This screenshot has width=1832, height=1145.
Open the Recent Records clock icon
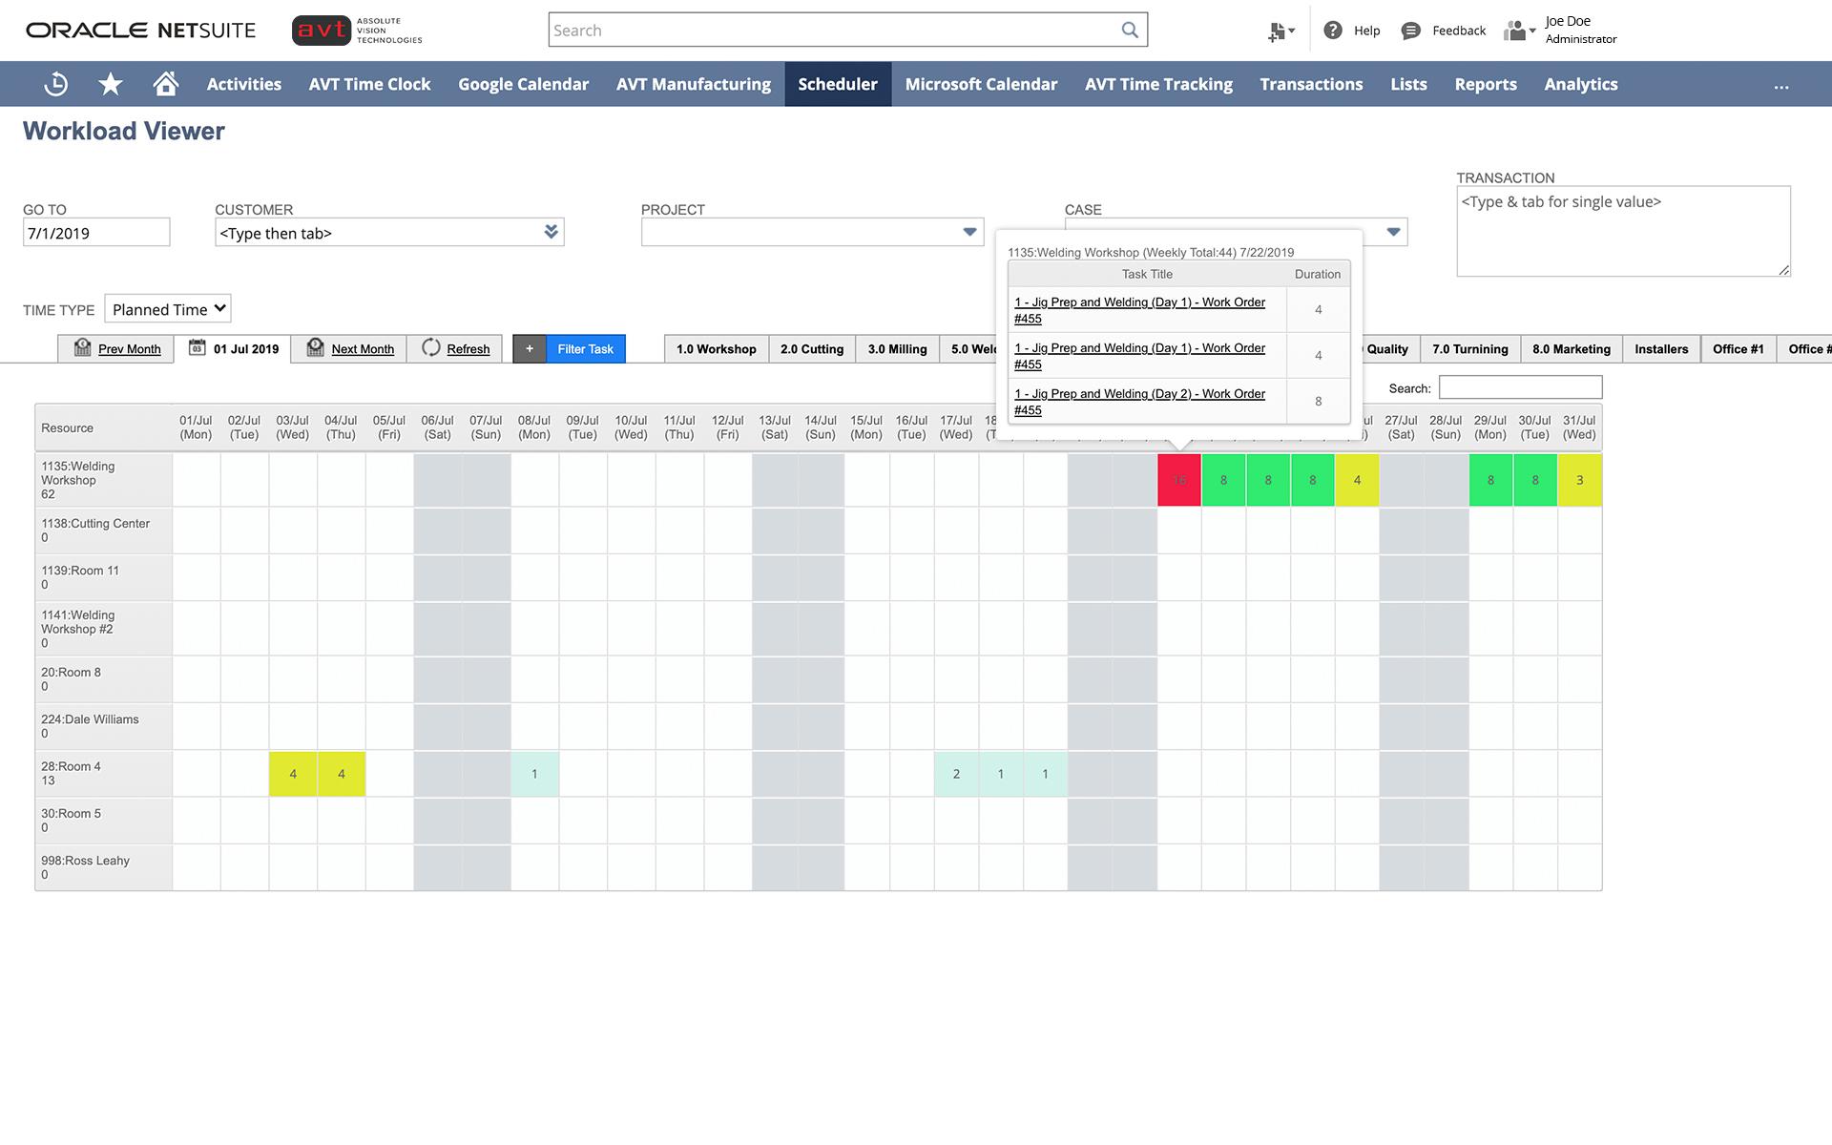[x=56, y=84]
